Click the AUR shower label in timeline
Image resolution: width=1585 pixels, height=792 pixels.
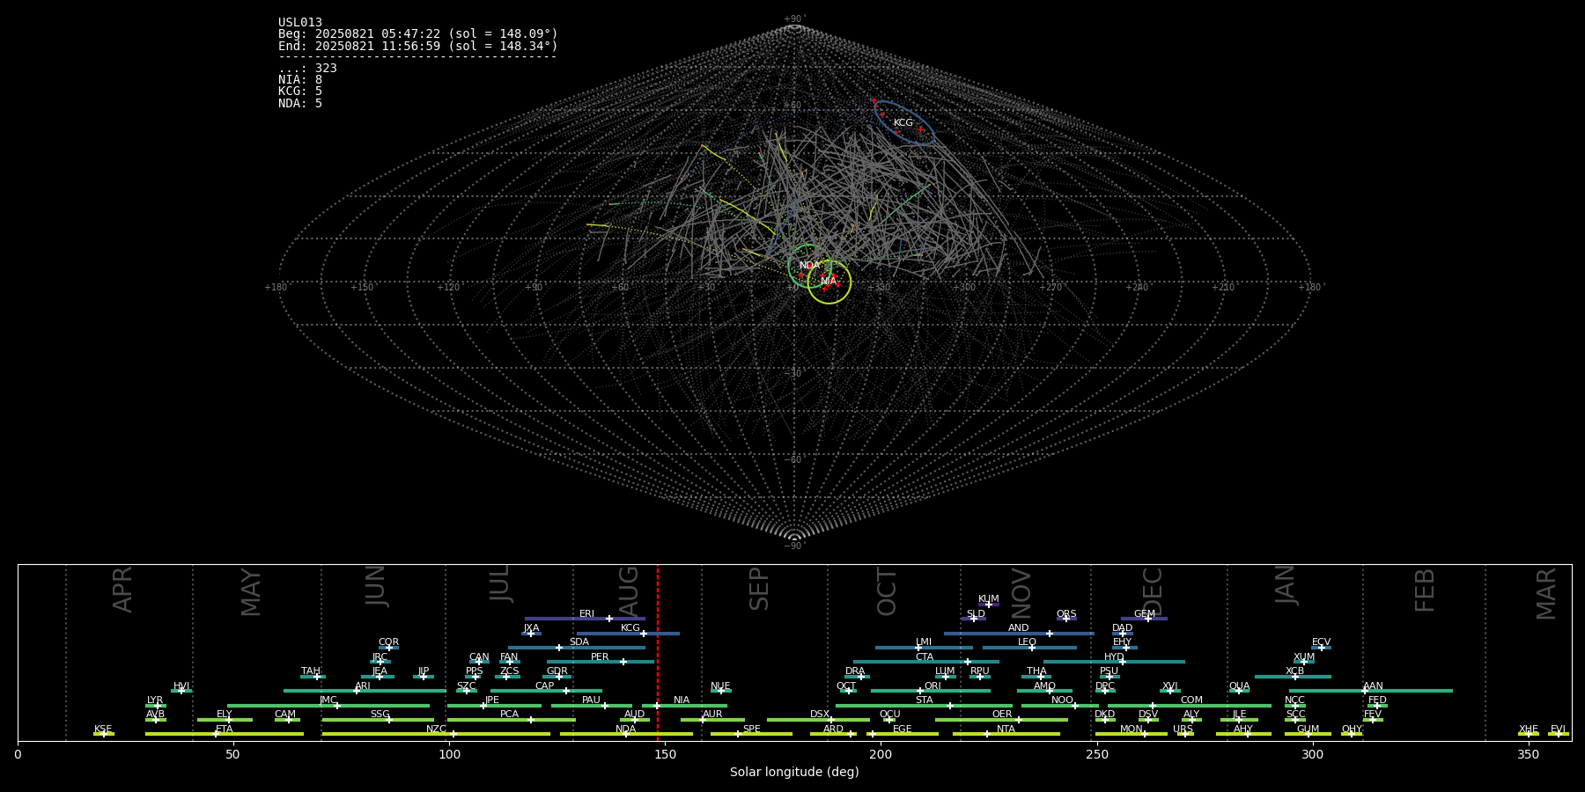pos(712,715)
